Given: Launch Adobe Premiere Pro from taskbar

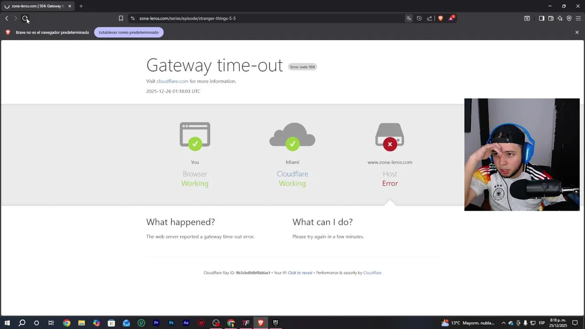Looking at the screenshot, I should coord(156,323).
